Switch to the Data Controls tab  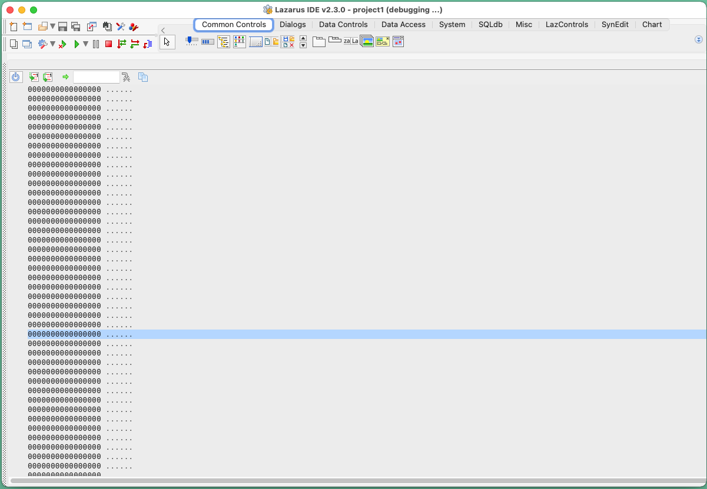(x=343, y=25)
